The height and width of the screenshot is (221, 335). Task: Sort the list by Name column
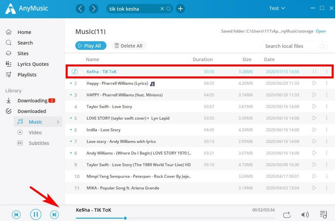pyautogui.click(x=93, y=59)
